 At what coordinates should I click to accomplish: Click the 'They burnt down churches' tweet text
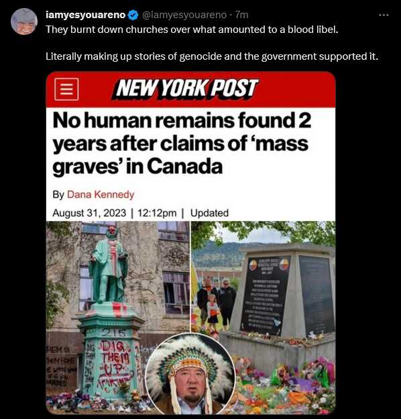pos(192,30)
